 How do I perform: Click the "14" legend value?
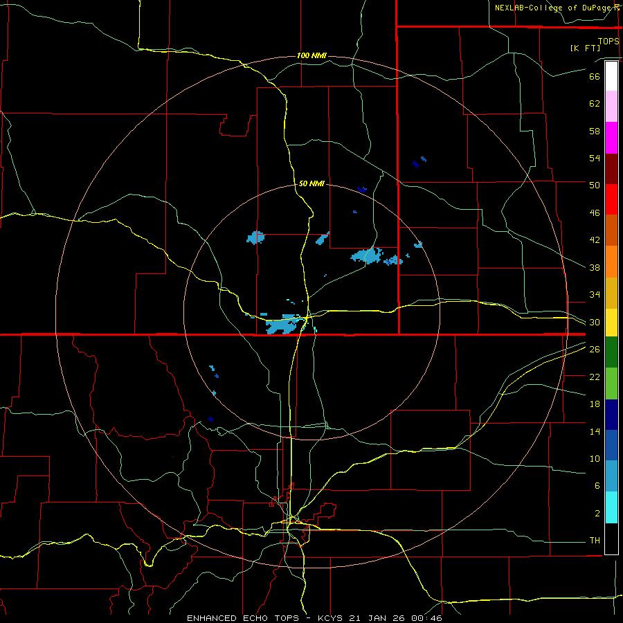click(595, 431)
